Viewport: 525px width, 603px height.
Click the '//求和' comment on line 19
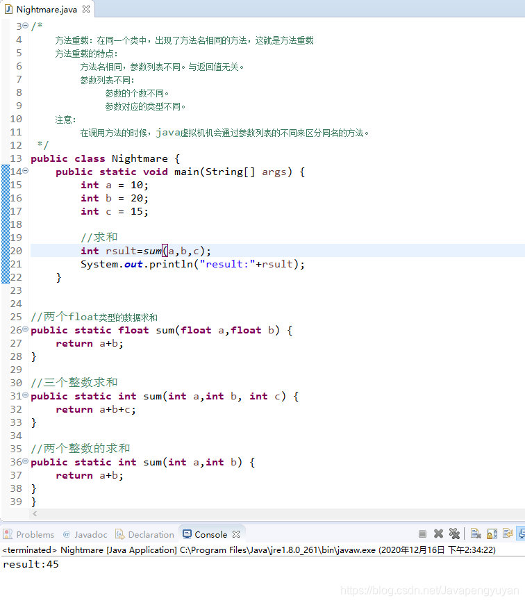point(99,238)
